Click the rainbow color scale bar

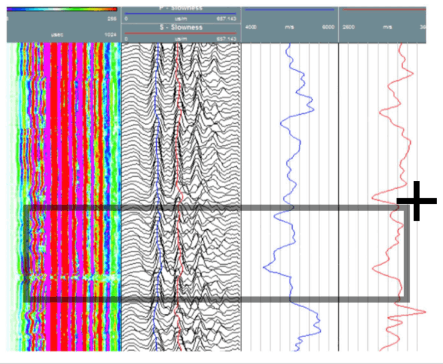pyautogui.click(x=62, y=9)
